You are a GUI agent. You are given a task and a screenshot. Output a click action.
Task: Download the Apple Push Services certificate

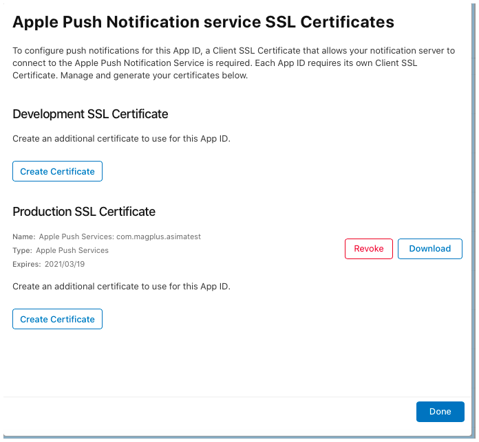(430, 249)
